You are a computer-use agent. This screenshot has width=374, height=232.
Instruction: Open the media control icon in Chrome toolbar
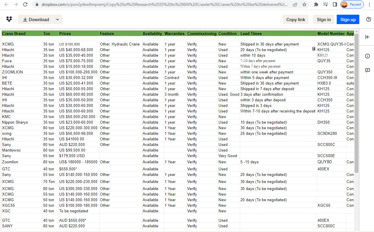(325, 4)
